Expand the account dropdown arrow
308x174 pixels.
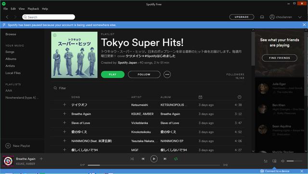pos(300,17)
